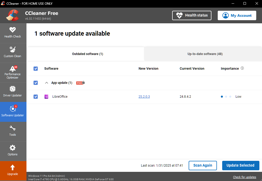Maximize the CCleaner window

(245, 3)
